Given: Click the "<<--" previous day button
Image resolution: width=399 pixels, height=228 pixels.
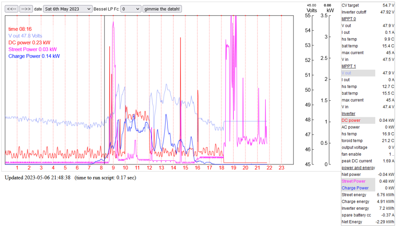Looking at the screenshot, I should pyautogui.click(x=11, y=9).
